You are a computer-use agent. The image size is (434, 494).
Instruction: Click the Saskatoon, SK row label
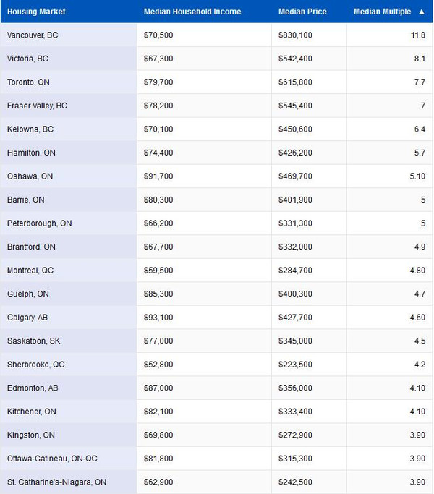[32, 341]
